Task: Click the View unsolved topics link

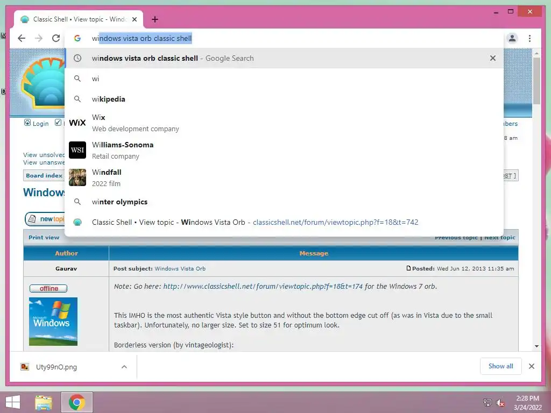Action: click(x=44, y=155)
